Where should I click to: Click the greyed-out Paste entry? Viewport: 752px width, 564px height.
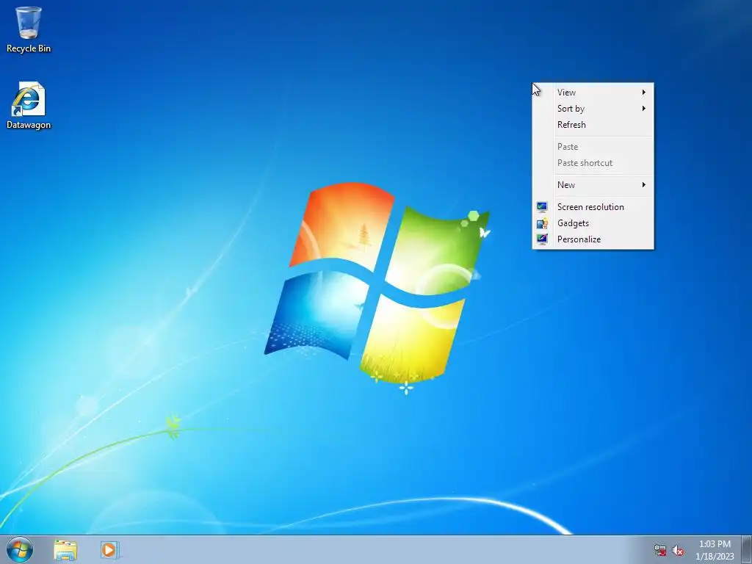[x=593, y=147]
